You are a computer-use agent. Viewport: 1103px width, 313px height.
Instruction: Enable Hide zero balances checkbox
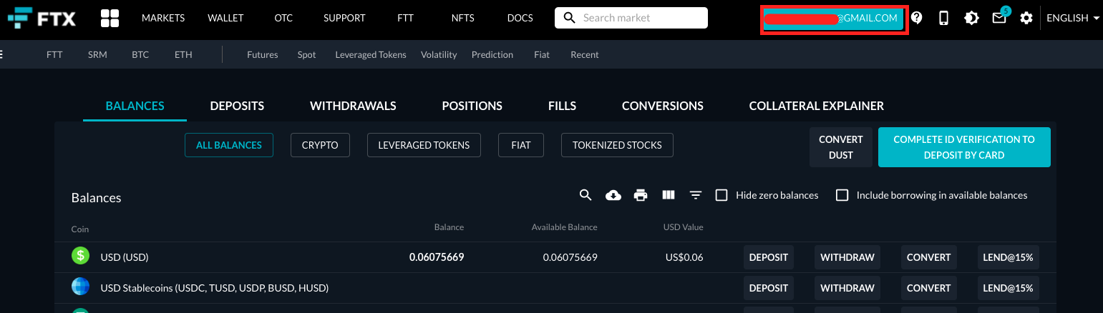[721, 195]
